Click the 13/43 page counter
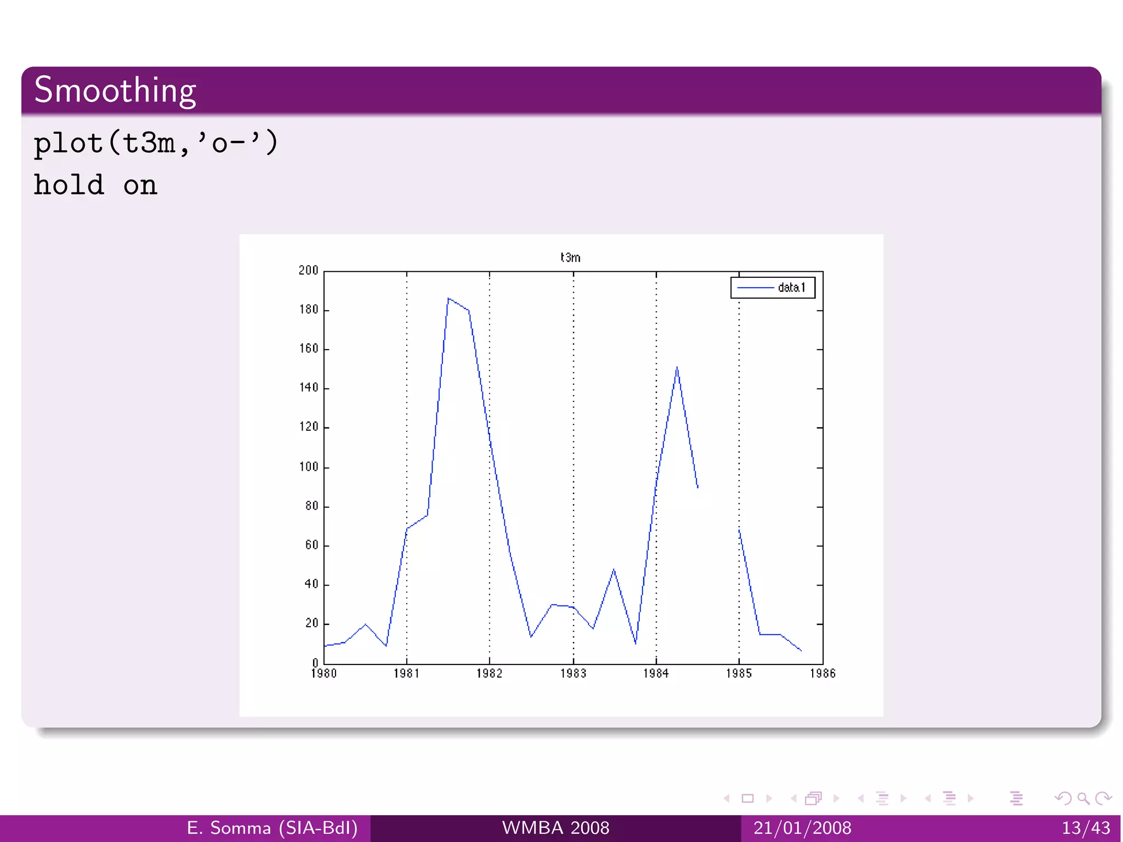This screenshot has height=842, width=1123. (1086, 828)
